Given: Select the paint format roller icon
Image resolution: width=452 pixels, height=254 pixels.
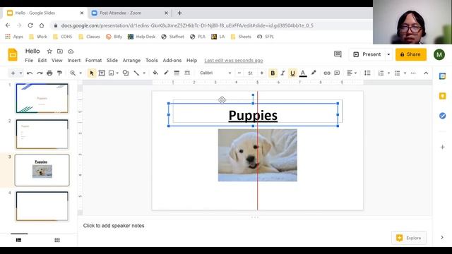Looking at the screenshot, I should pyautogui.click(x=59, y=73).
